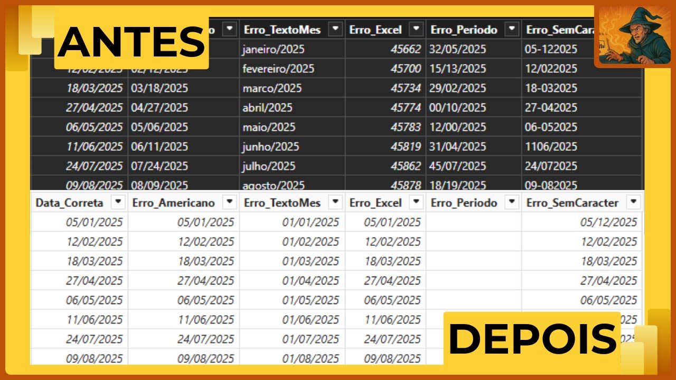Screen dimensions: 676x380
Task: Click 01/06/2025 in white table Erro_TextoMes
Action: (x=311, y=320)
